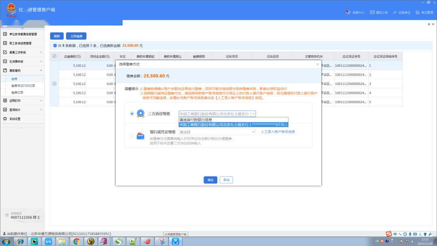Click the 职工参保信息管理 sidebar icon
The image size is (437, 246).
pos(5,43)
